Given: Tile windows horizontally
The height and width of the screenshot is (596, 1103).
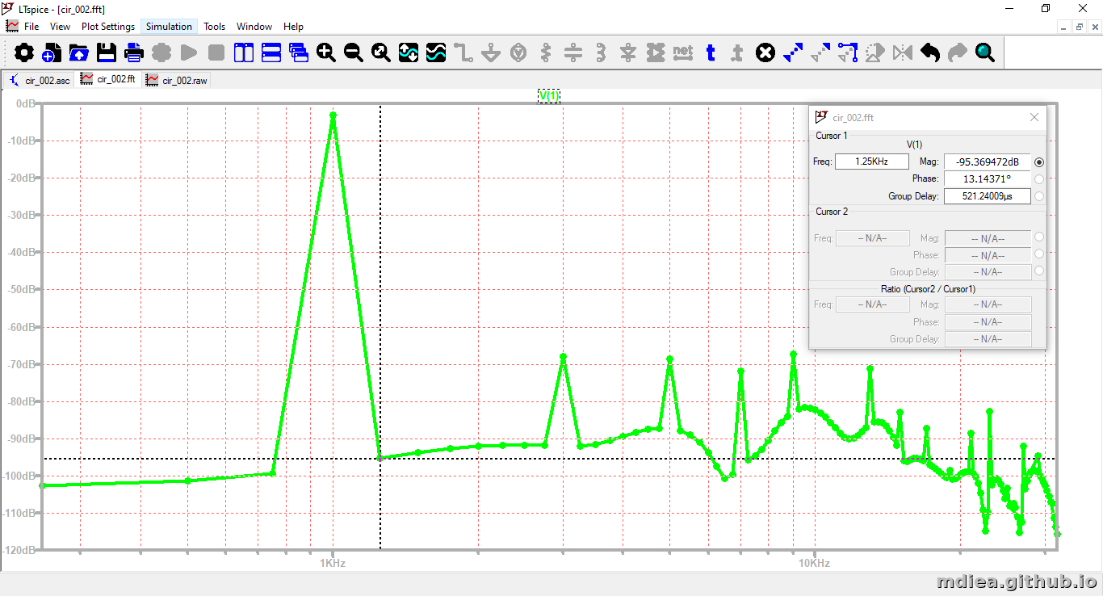Looking at the screenshot, I should coord(271,53).
